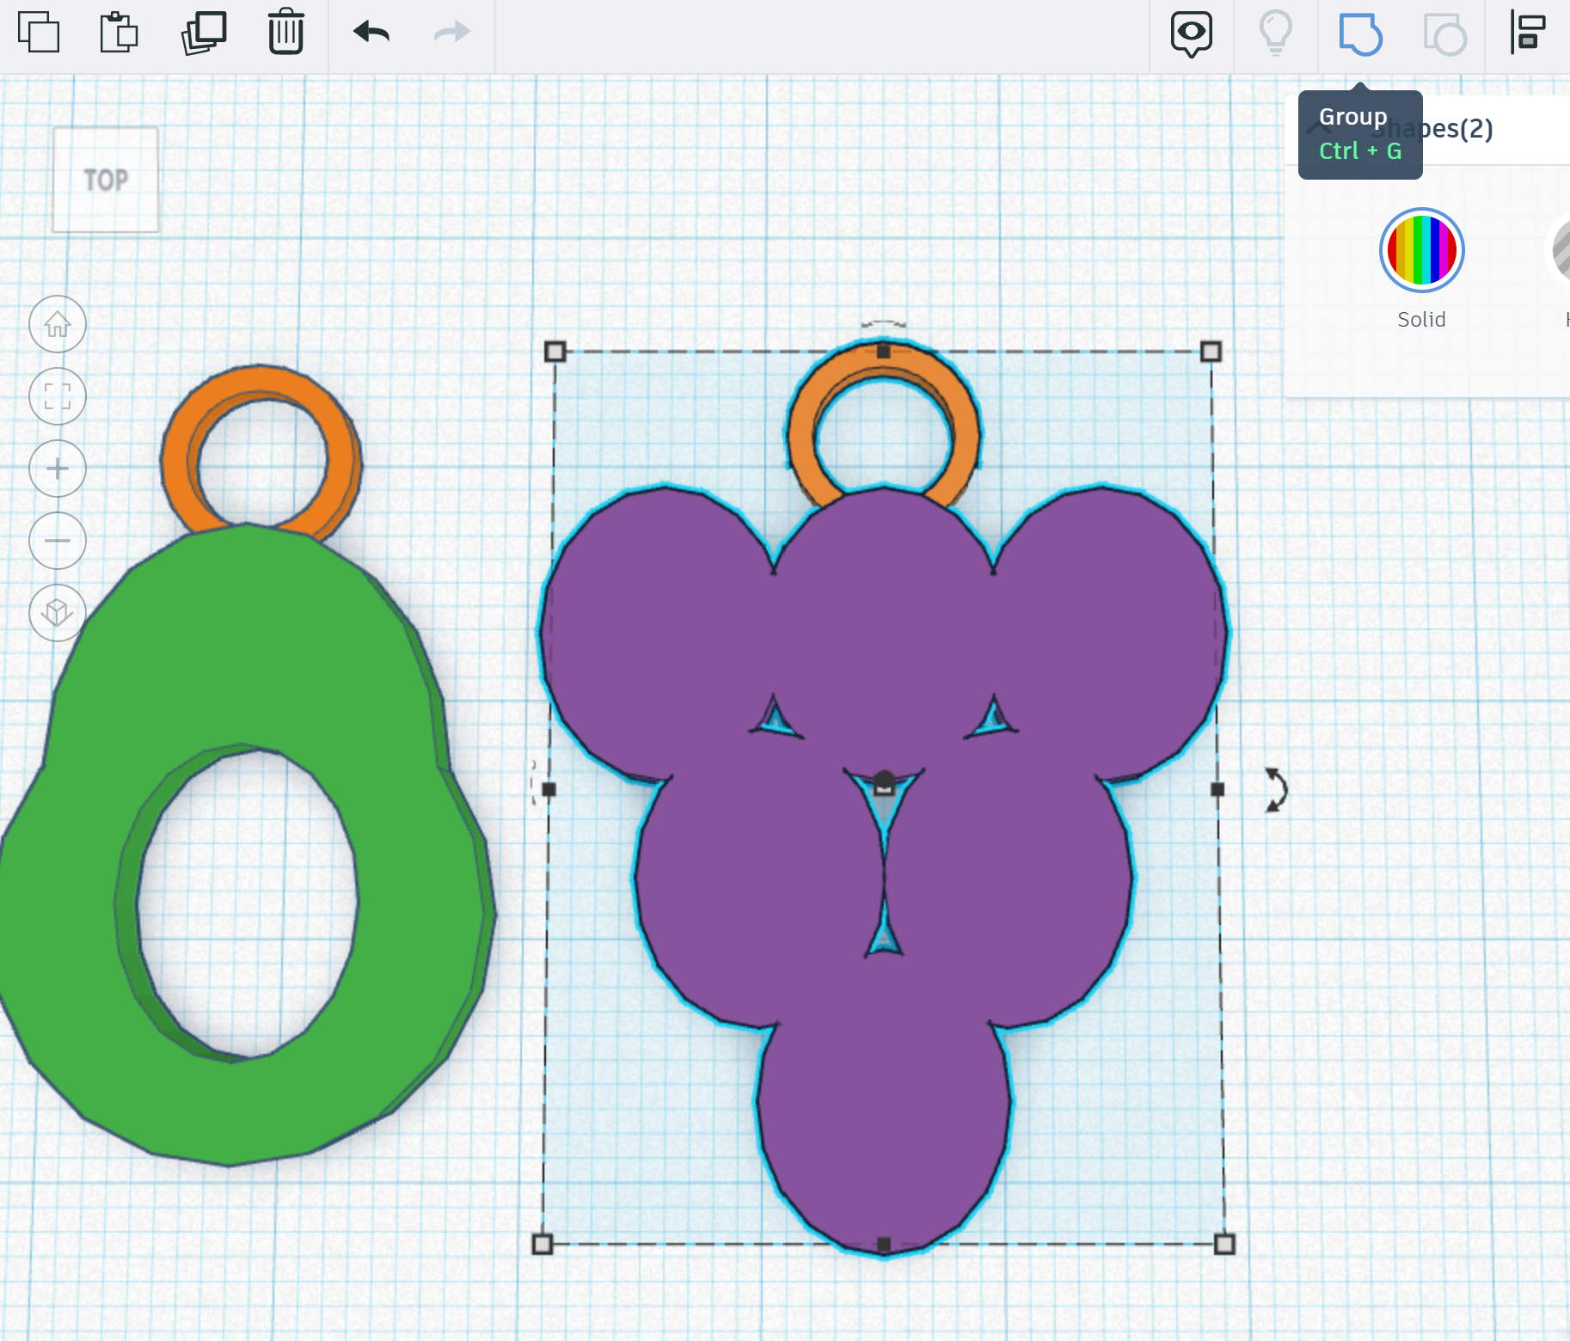Group the selected shapes
1570x1341 pixels.
coord(1359,34)
